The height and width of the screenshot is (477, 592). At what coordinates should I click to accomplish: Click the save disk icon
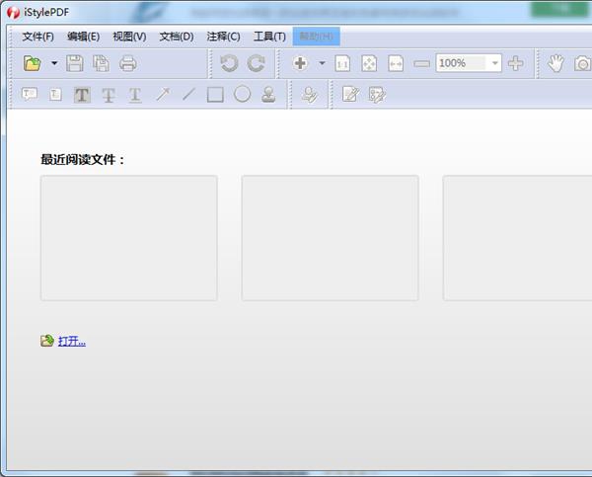coord(75,63)
